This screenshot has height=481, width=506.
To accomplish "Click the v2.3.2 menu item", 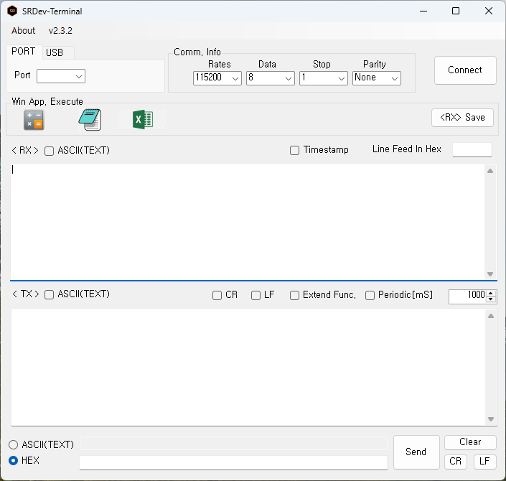I will coord(60,31).
